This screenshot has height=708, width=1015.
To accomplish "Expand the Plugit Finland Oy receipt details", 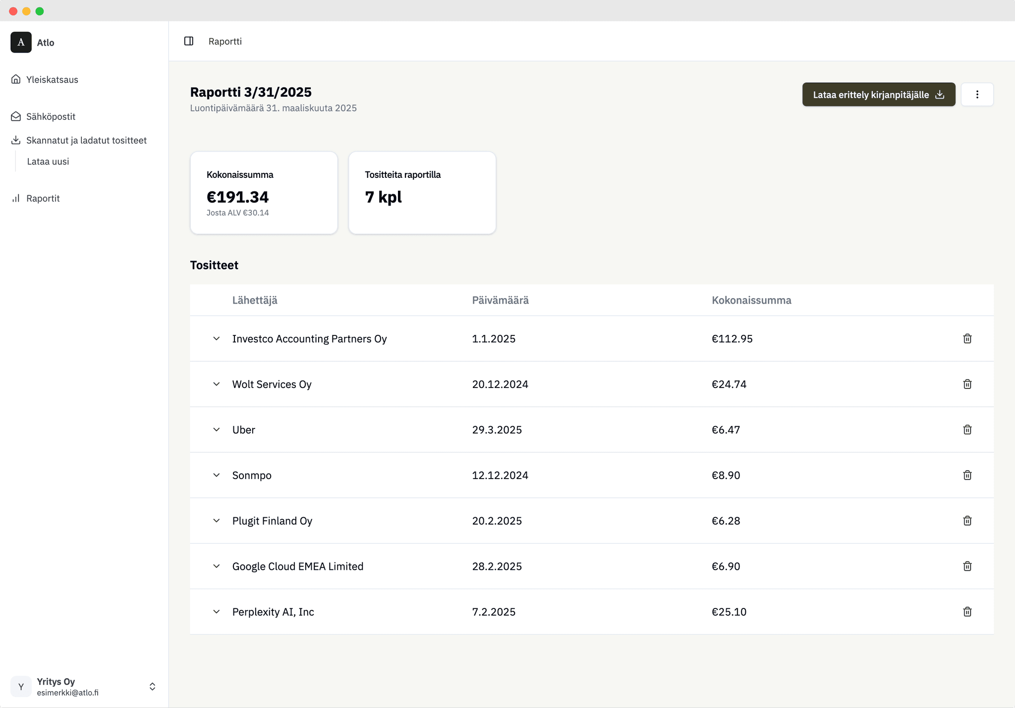I will point(216,520).
